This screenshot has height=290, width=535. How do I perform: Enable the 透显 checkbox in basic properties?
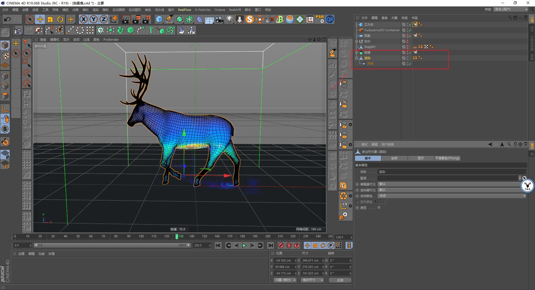(379, 207)
